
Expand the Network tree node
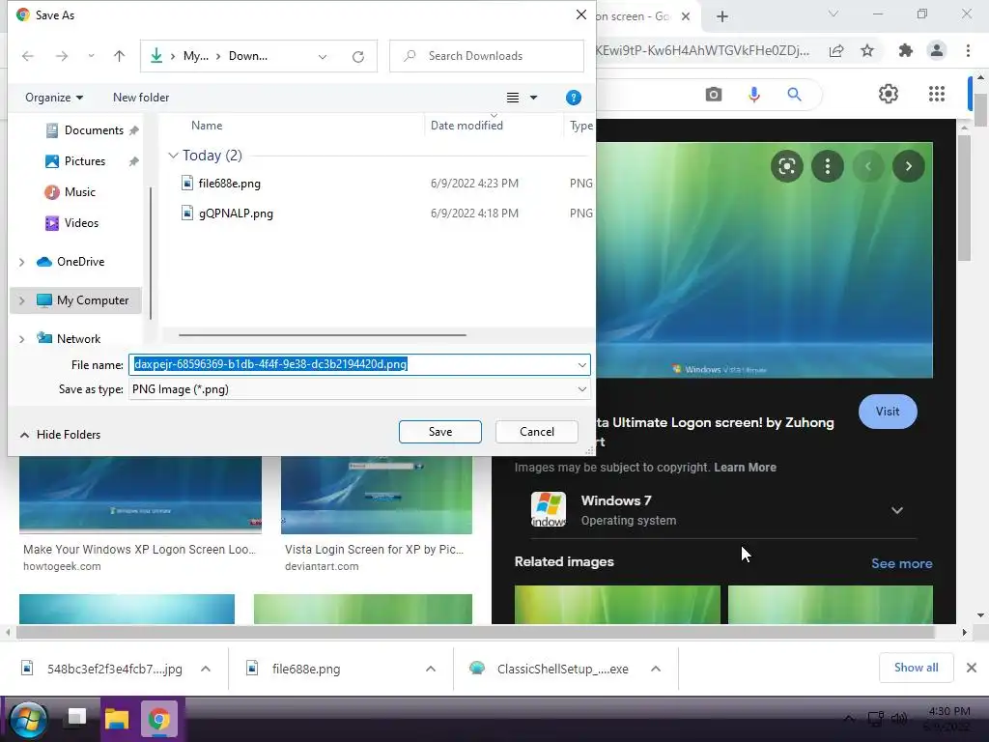point(21,339)
